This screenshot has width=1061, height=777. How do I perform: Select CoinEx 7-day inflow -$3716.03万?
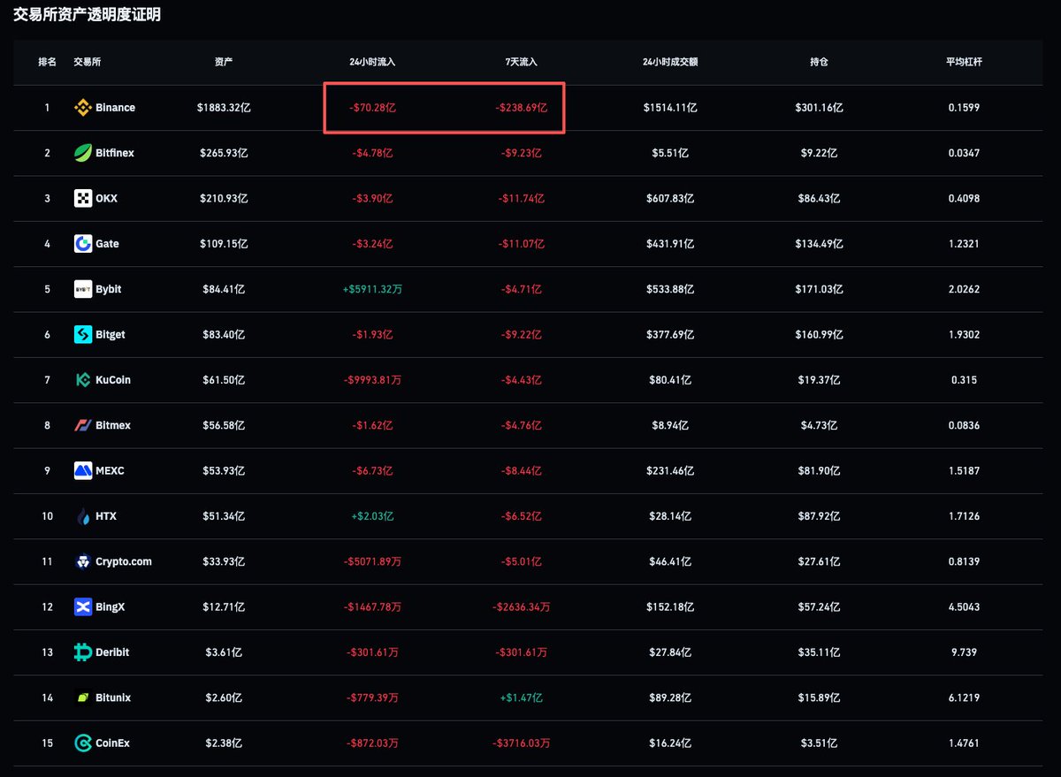(521, 743)
